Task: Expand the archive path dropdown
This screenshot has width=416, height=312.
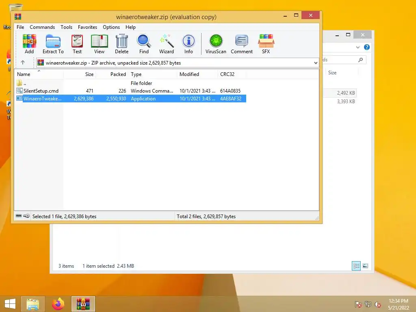Action: [316, 63]
